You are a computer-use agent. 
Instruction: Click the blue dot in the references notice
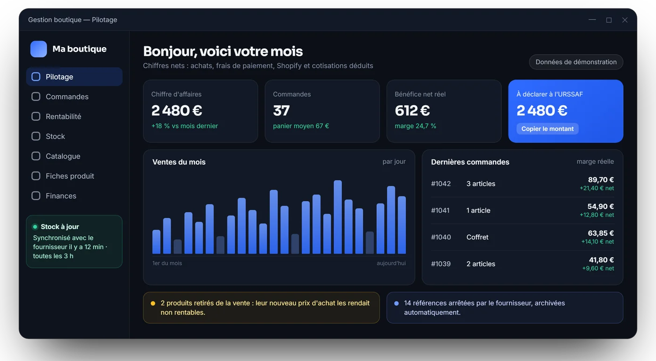click(396, 303)
